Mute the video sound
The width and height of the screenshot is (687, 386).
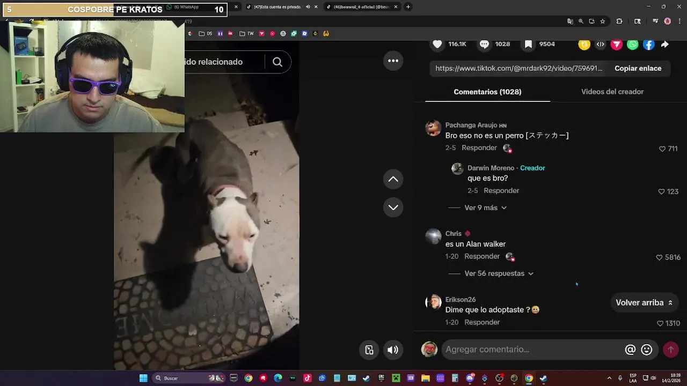(x=393, y=350)
